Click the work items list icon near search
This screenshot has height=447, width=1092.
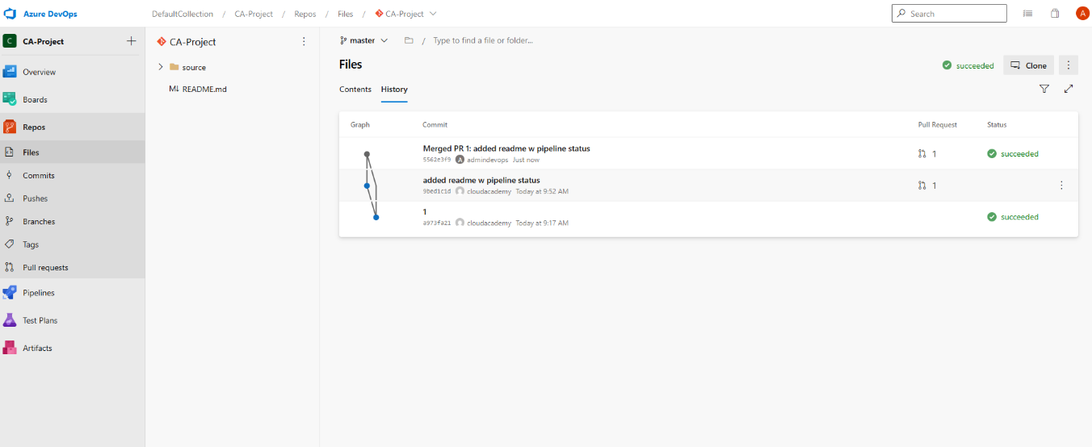(x=1028, y=14)
